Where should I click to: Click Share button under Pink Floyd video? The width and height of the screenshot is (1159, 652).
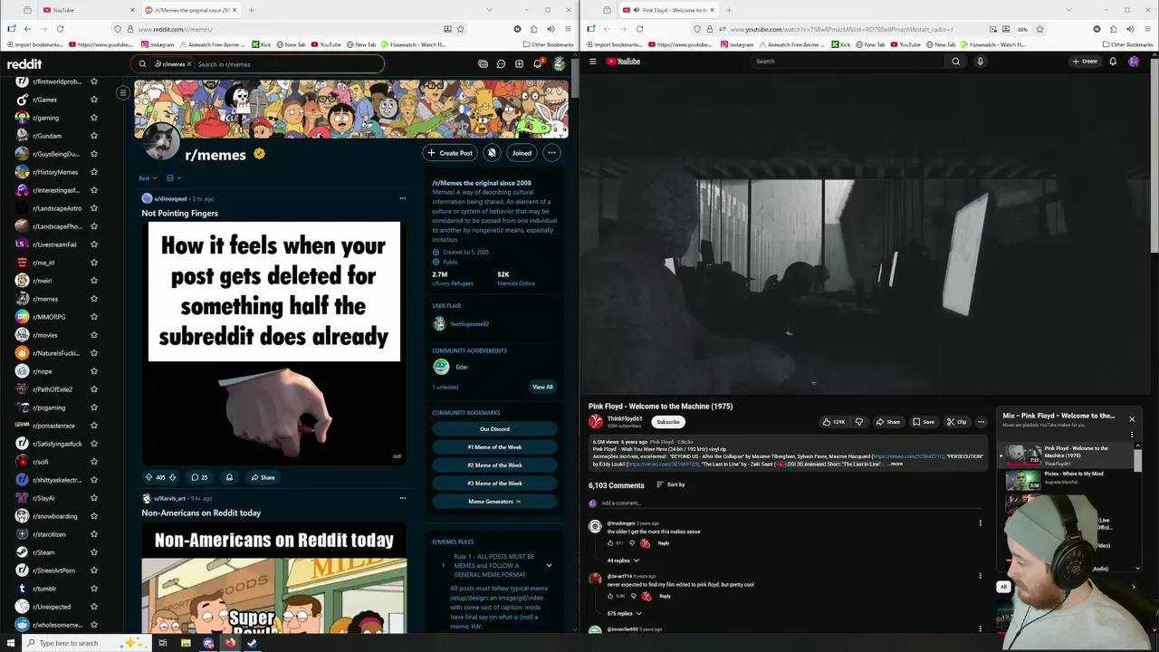[887, 422]
